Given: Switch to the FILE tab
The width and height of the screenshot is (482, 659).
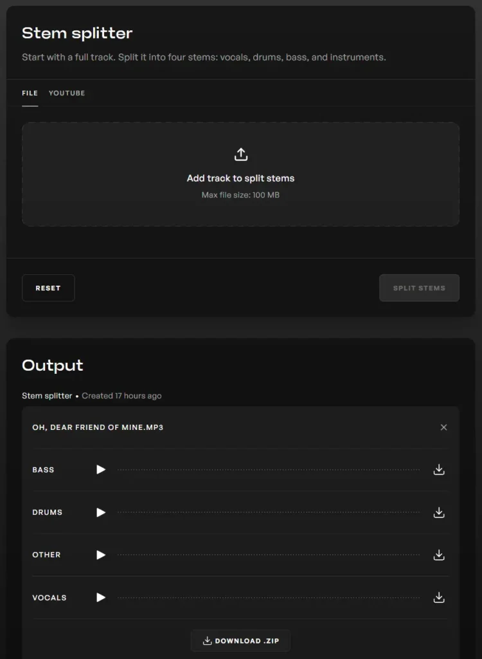Looking at the screenshot, I should pyautogui.click(x=30, y=93).
